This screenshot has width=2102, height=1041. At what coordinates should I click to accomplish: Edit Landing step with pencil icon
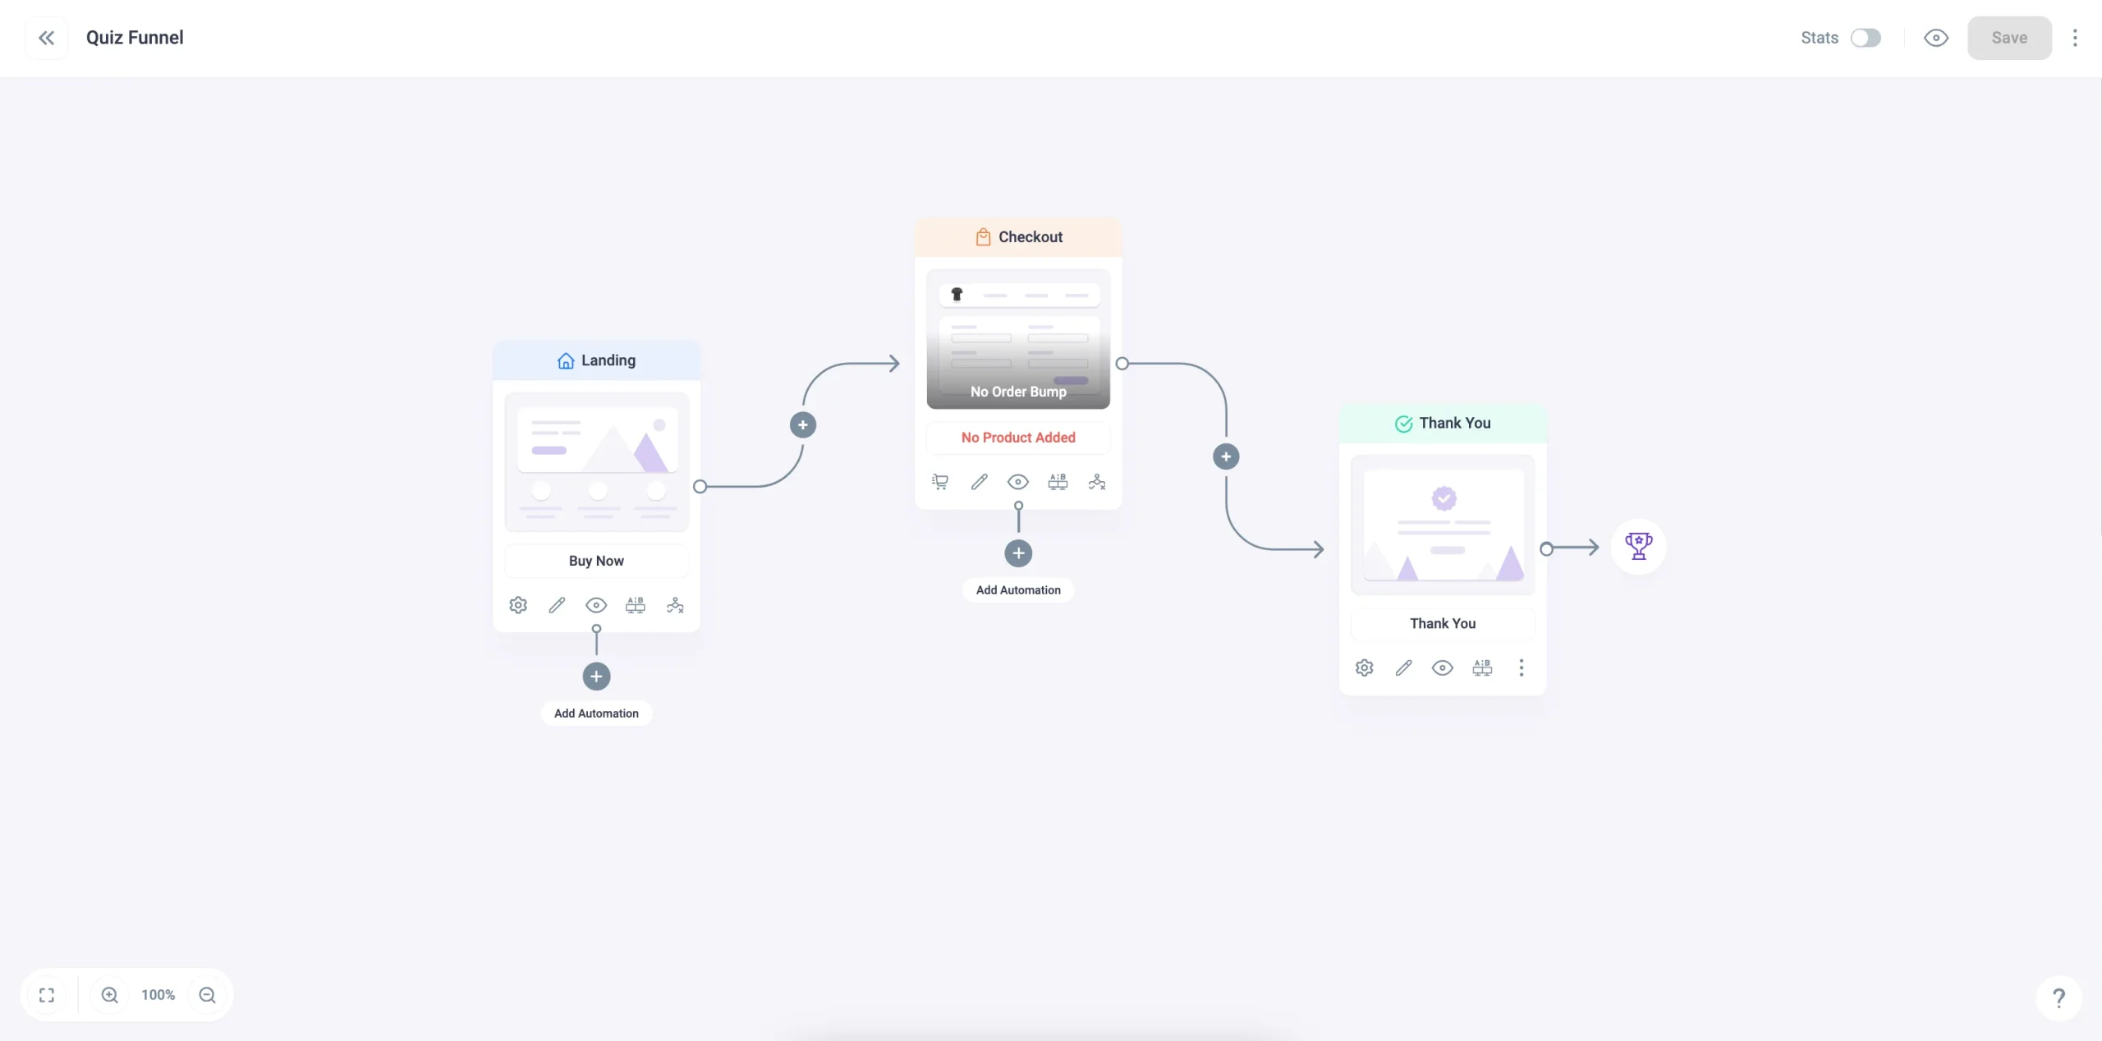tap(557, 605)
